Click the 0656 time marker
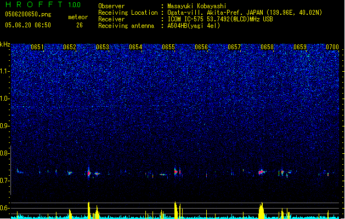345x219 pixels. [x=201, y=47]
